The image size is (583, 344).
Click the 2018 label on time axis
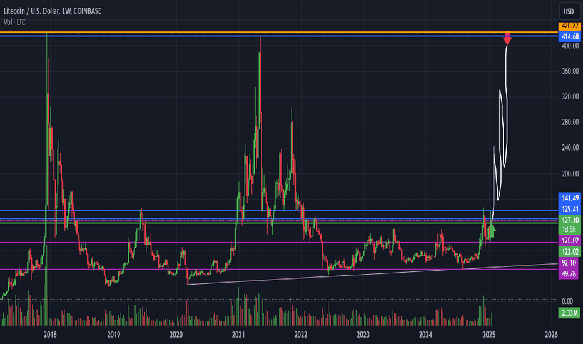(x=50, y=335)
